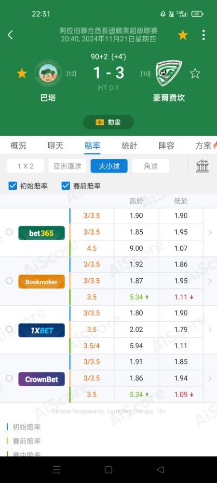Tap the orange Bookmaker logo
The width and height of the screenshot is (217, 483).
41,282
